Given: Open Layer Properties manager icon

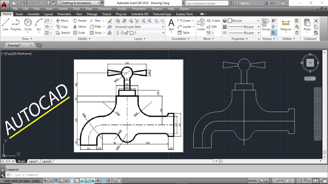Looking at the screenshot, I should 118,21.
